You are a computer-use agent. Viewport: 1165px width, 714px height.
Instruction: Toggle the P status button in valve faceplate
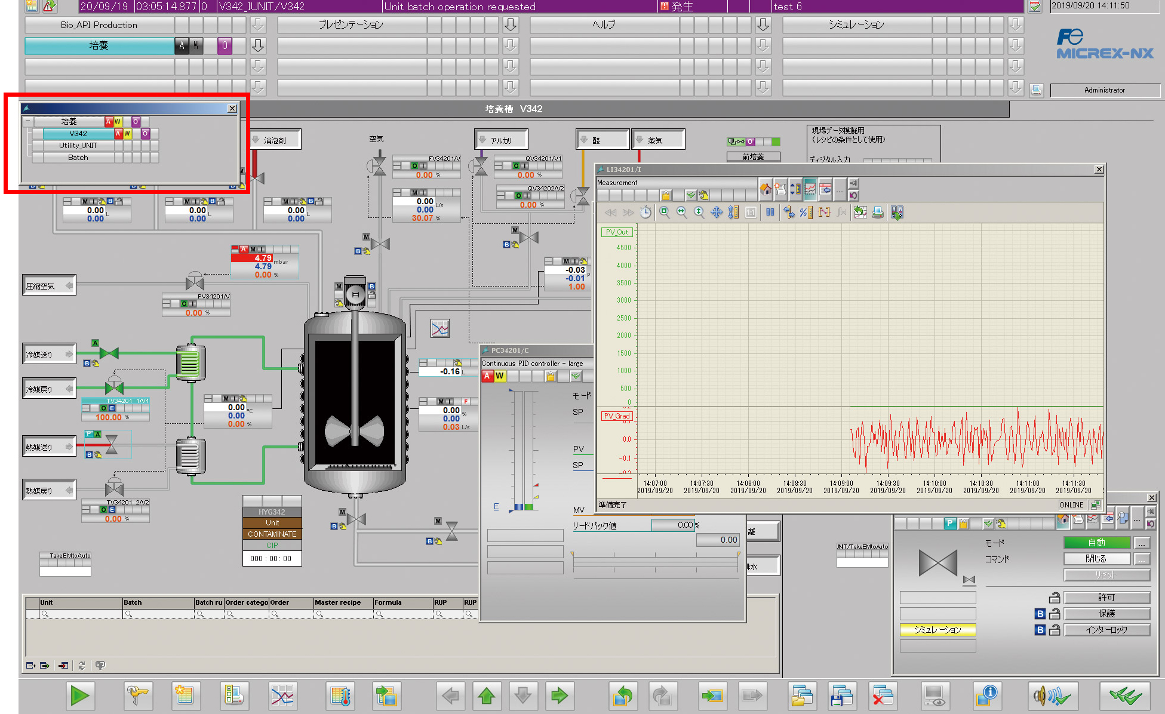[950, 524]
